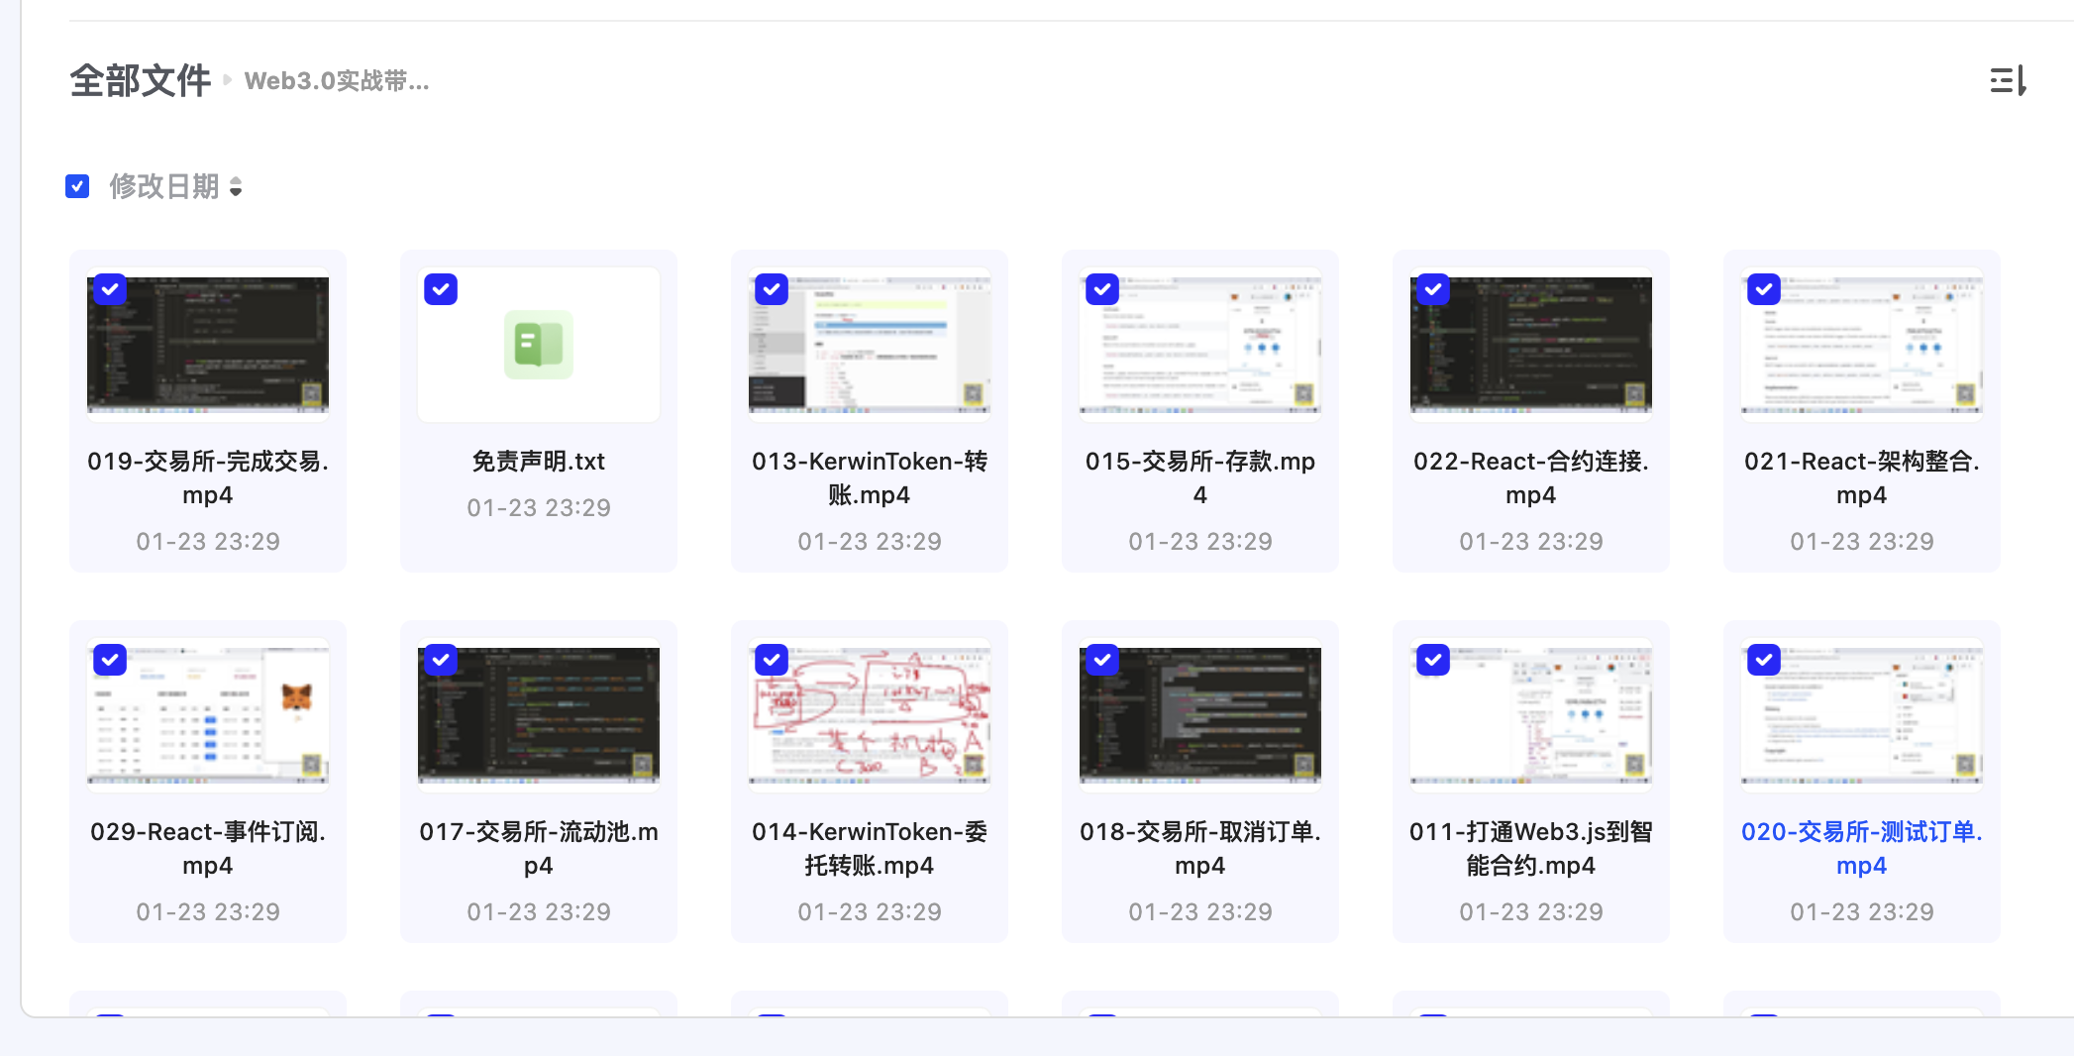The width and height of the screenshot is (2074, 1056).
Task: Click the Web3.0实战带... breadcrumb folder
Action: pyautogui.click(x=337, y=81)
